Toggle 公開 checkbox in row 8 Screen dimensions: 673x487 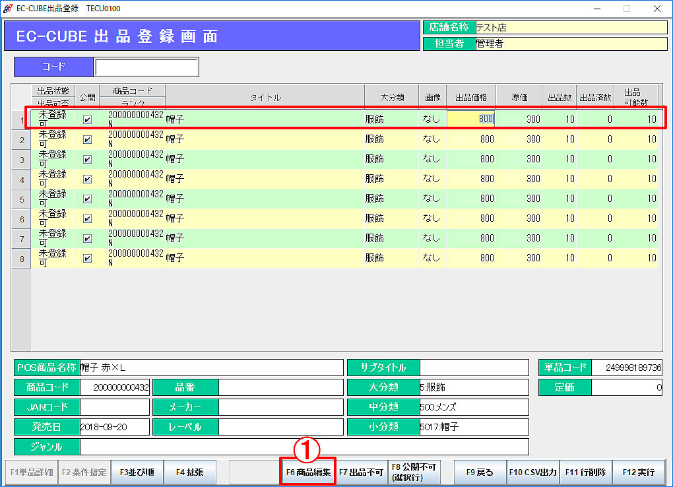click(x=87, y=259)
